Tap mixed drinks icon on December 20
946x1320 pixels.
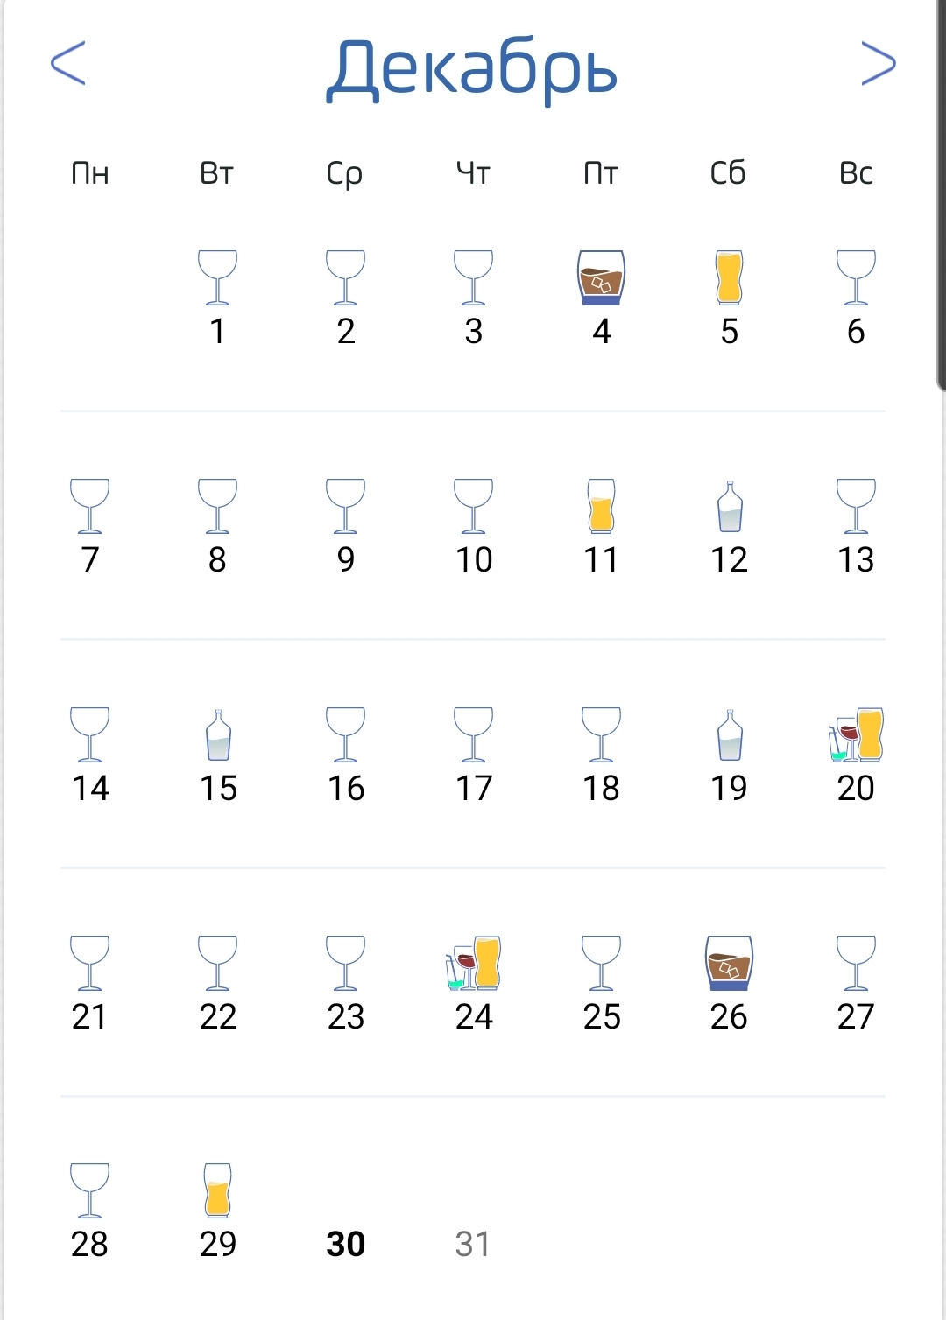click(x=856, y=735)
